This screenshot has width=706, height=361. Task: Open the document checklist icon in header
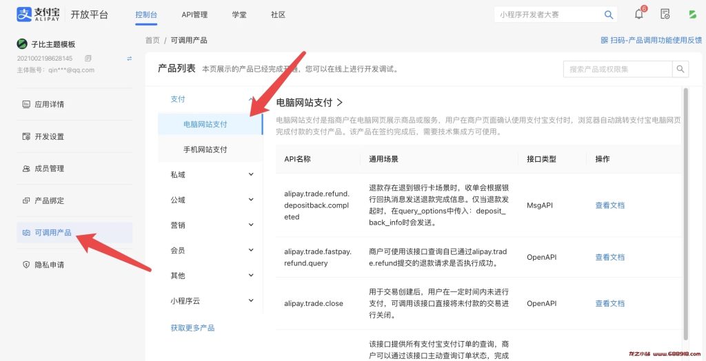[x=665, y=14]
